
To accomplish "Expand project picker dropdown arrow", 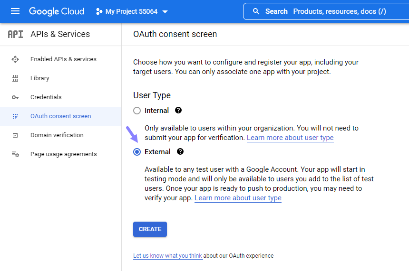I will 165,12.
